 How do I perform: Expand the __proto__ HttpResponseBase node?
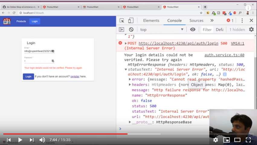[130, 122]
